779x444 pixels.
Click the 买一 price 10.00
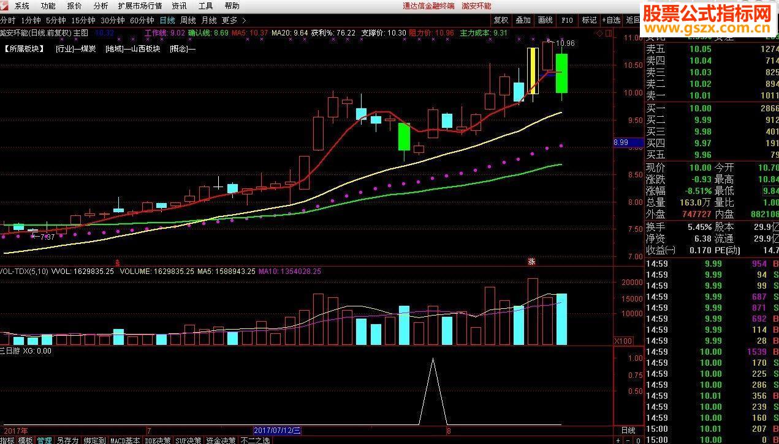click(701, 108)
